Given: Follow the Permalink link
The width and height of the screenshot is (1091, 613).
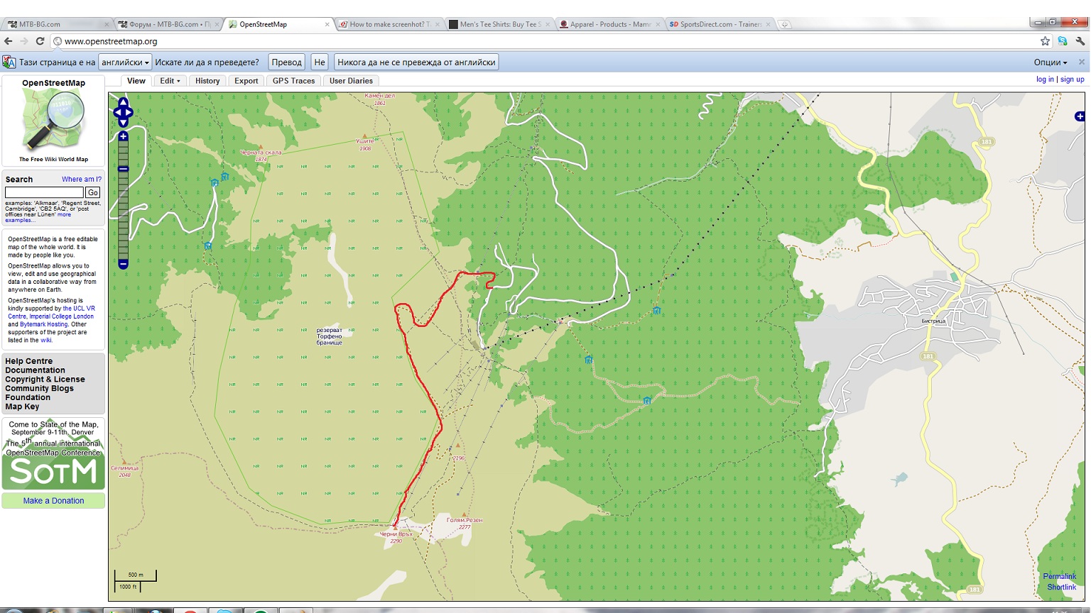Looking at the screenshot, I should 1059,576.
